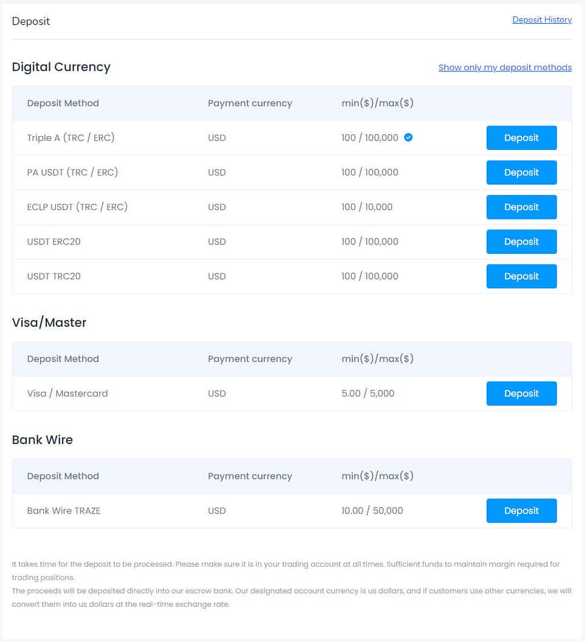Click the USD currency label for Bank Wire TRAZE
The height and width of the screenshot is (642, 585).
(216, 510)
